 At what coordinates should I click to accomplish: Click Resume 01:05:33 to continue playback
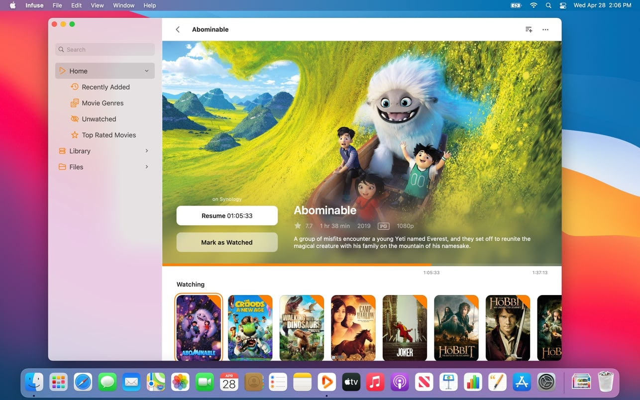(x=227, y=215)
